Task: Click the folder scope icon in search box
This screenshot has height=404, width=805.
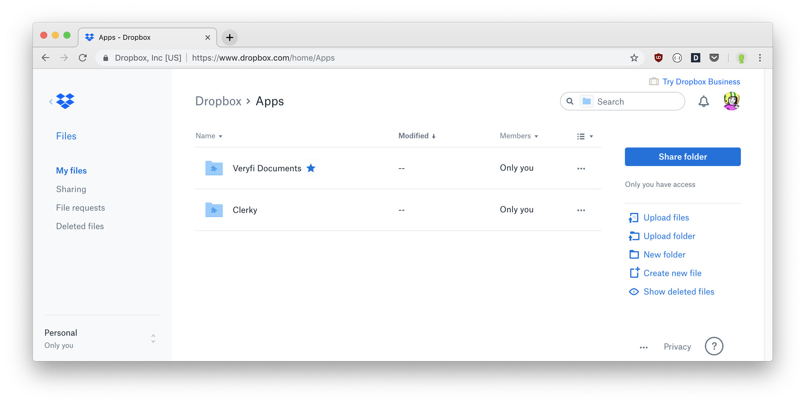Action: pyautogui.click(x=587, y=101)
